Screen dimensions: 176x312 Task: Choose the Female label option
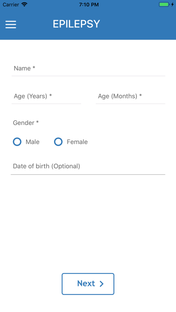click(x=77, y=142)
